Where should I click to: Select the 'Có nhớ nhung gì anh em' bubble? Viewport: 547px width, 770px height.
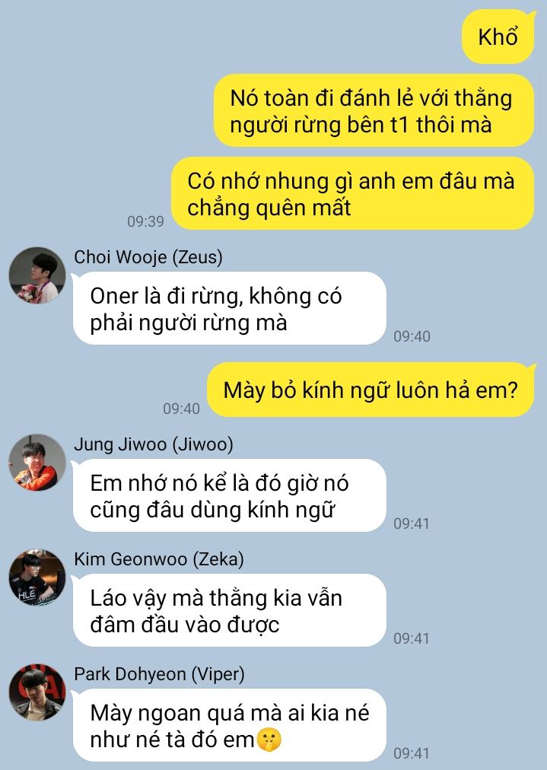tap(352, 193)
